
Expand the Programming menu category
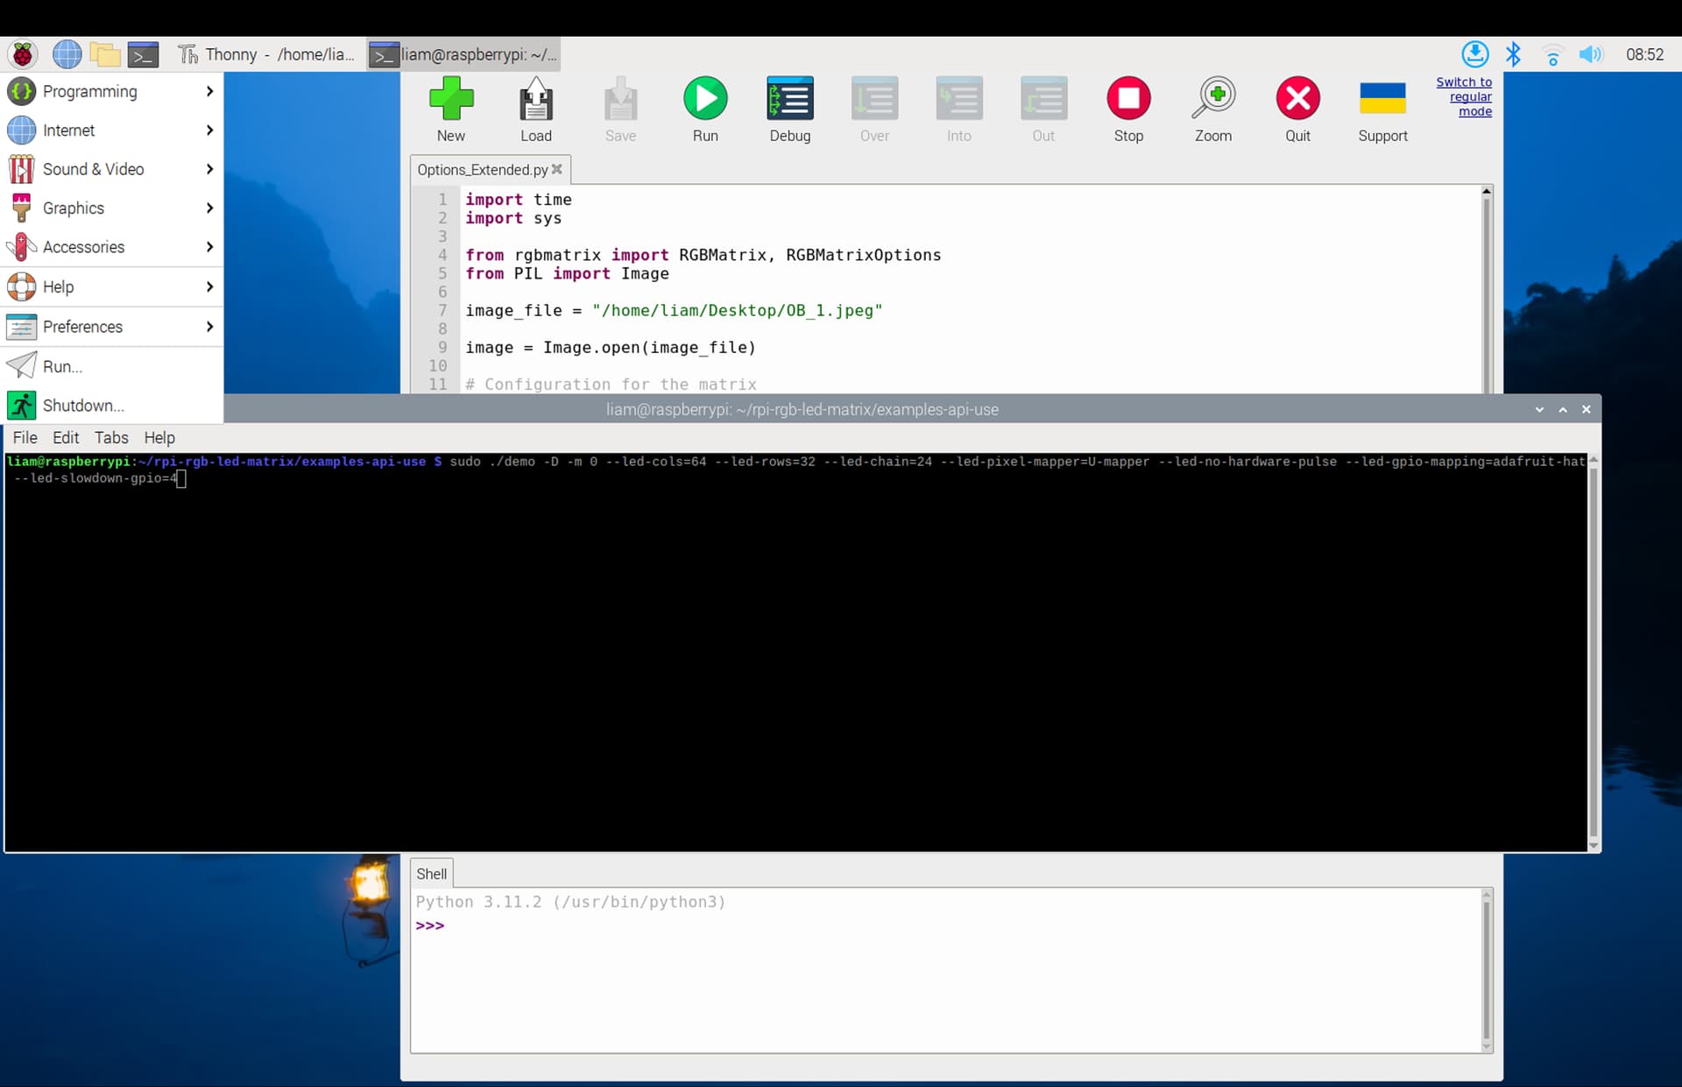111,91
